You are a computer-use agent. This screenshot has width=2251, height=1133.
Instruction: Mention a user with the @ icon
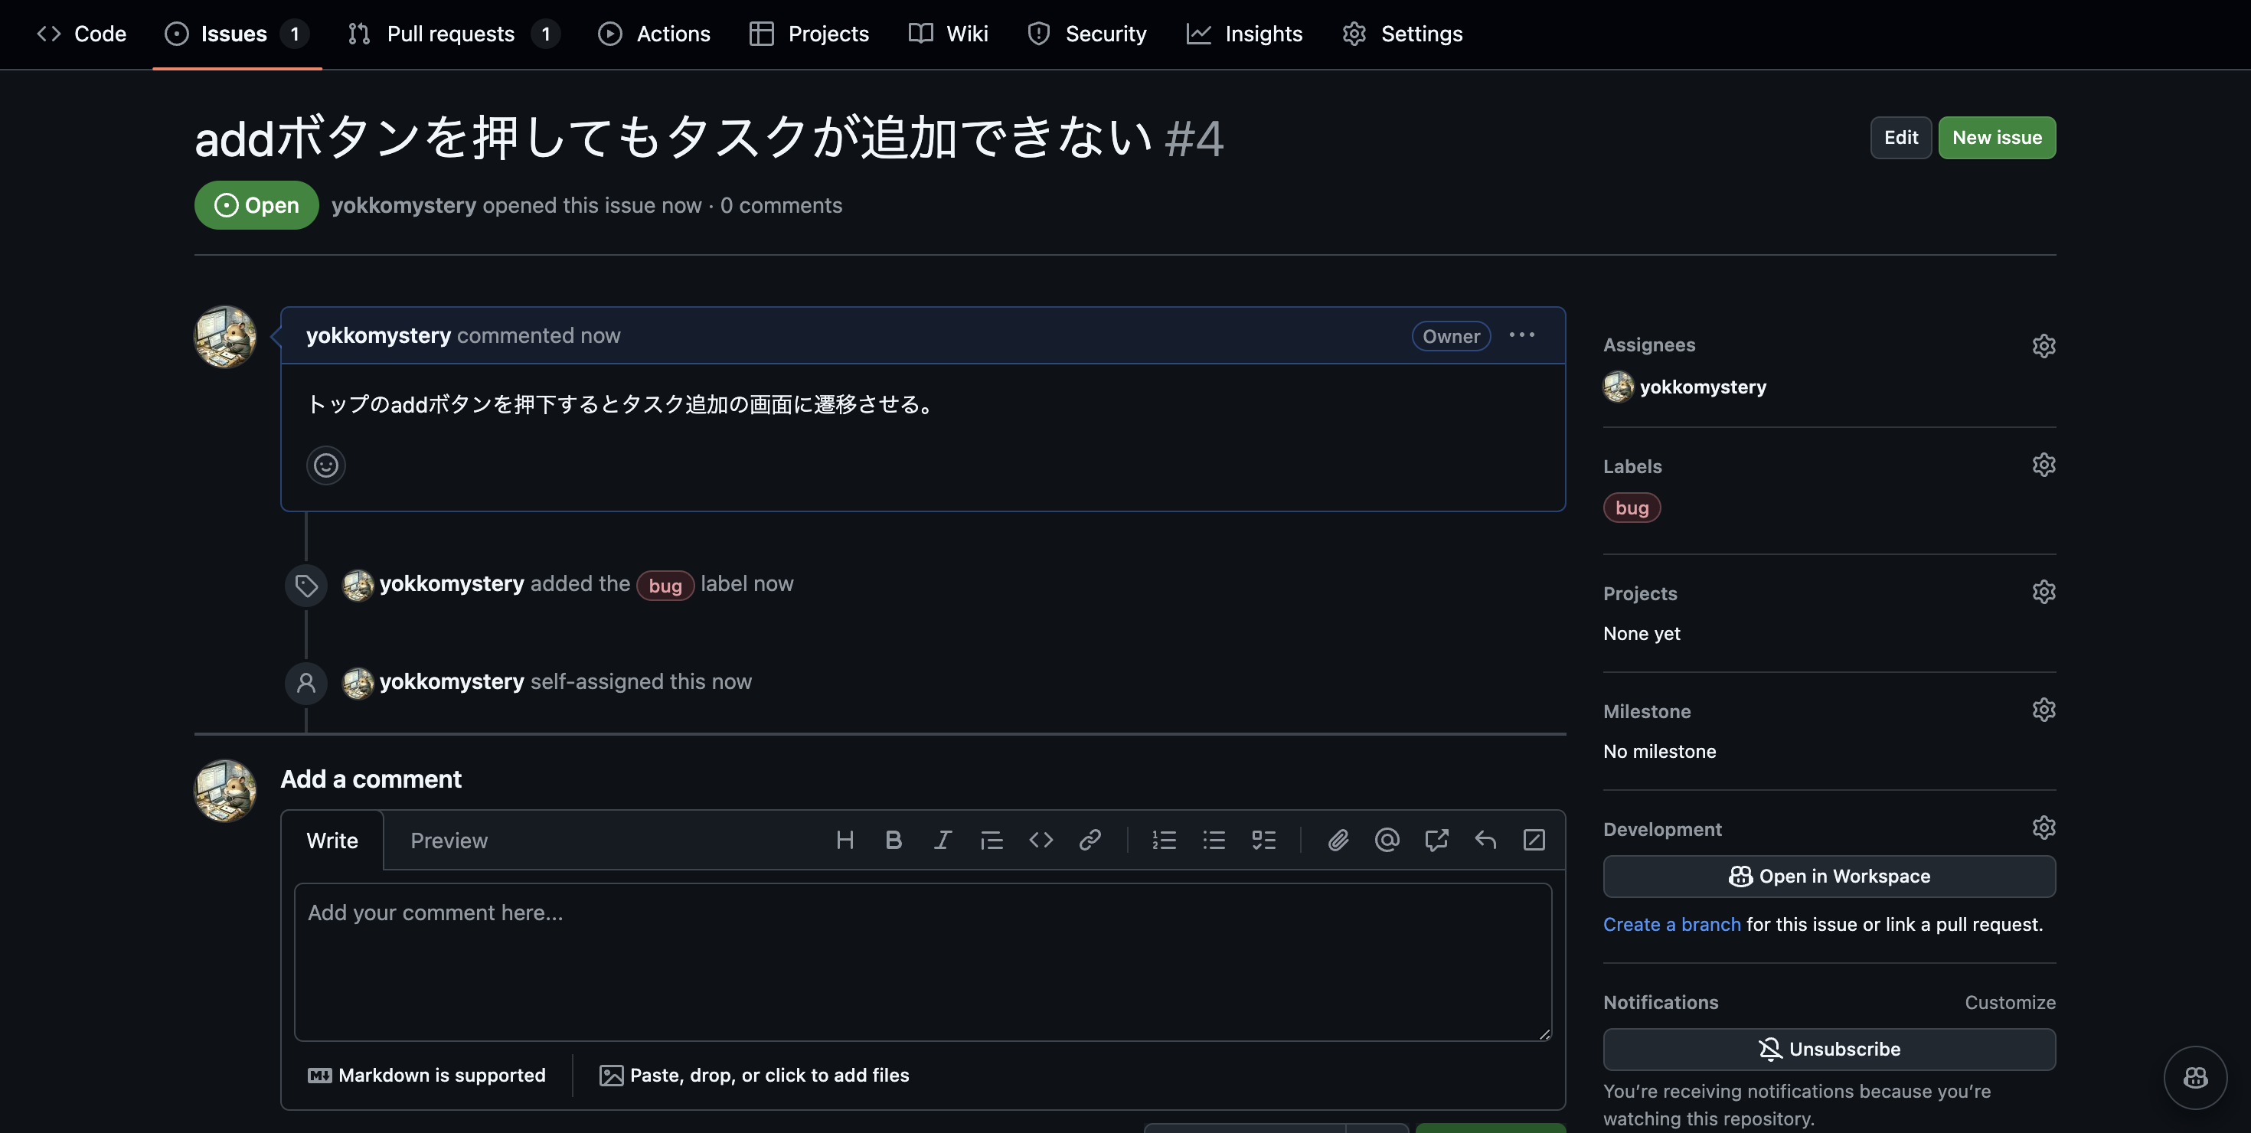point(1387,840)
